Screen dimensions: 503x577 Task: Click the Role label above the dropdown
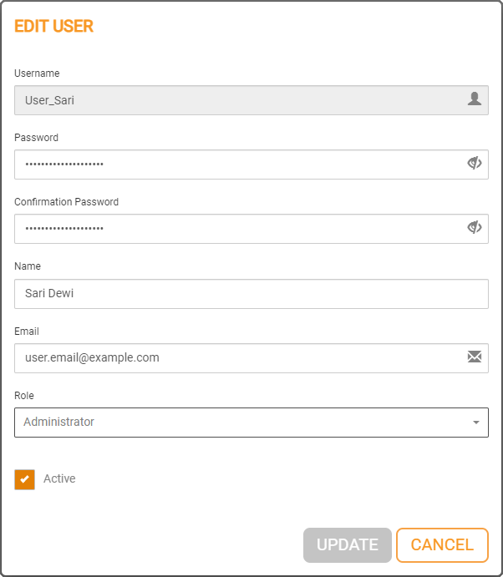(24, 396)
